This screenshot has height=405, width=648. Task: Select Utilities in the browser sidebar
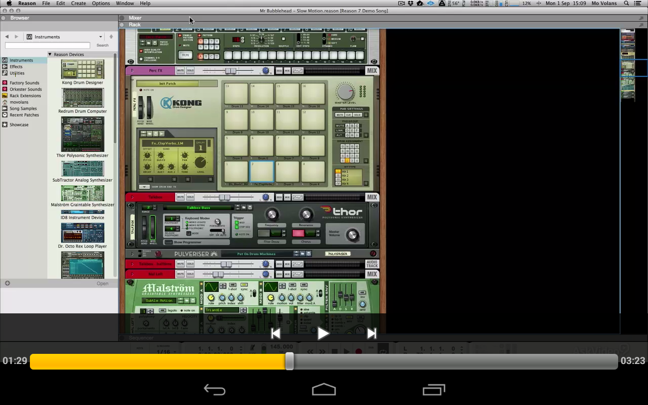point(17,73)
